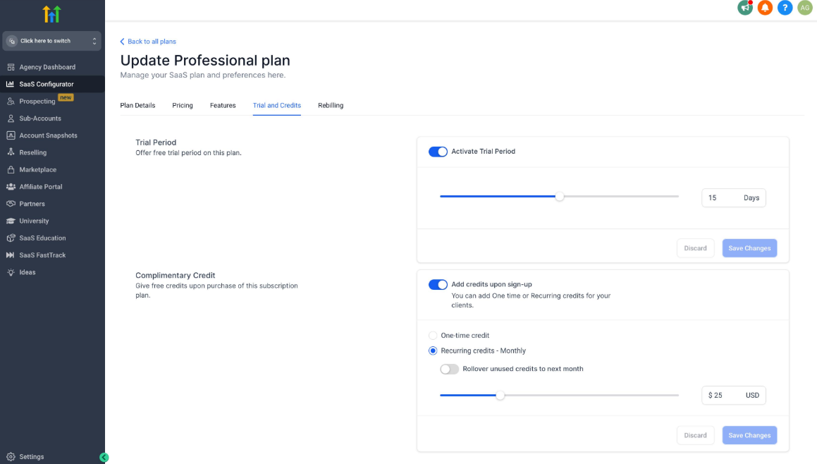Viewport: 817px width, 464px height.
Task: Click the Prospecting sidebar icon
Action: click(x=11, y=101)
